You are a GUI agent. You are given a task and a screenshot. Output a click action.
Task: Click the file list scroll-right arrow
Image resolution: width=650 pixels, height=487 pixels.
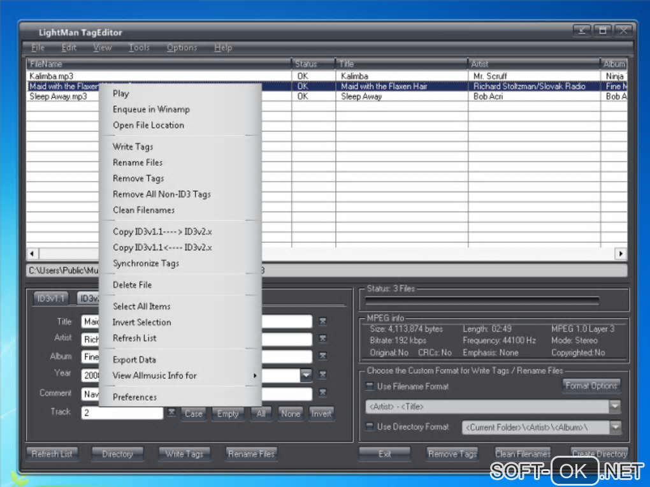(621, 253)
